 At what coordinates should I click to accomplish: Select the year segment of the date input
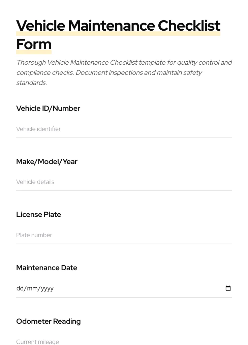click(x=45, y=288)
